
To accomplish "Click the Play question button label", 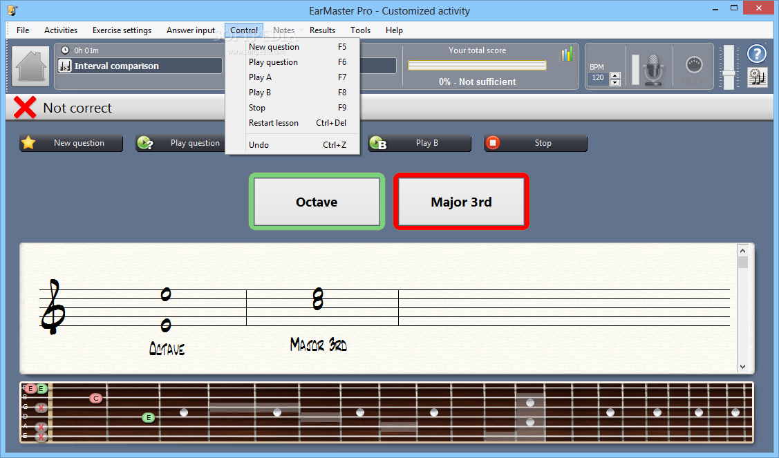I will click(195, 143).
